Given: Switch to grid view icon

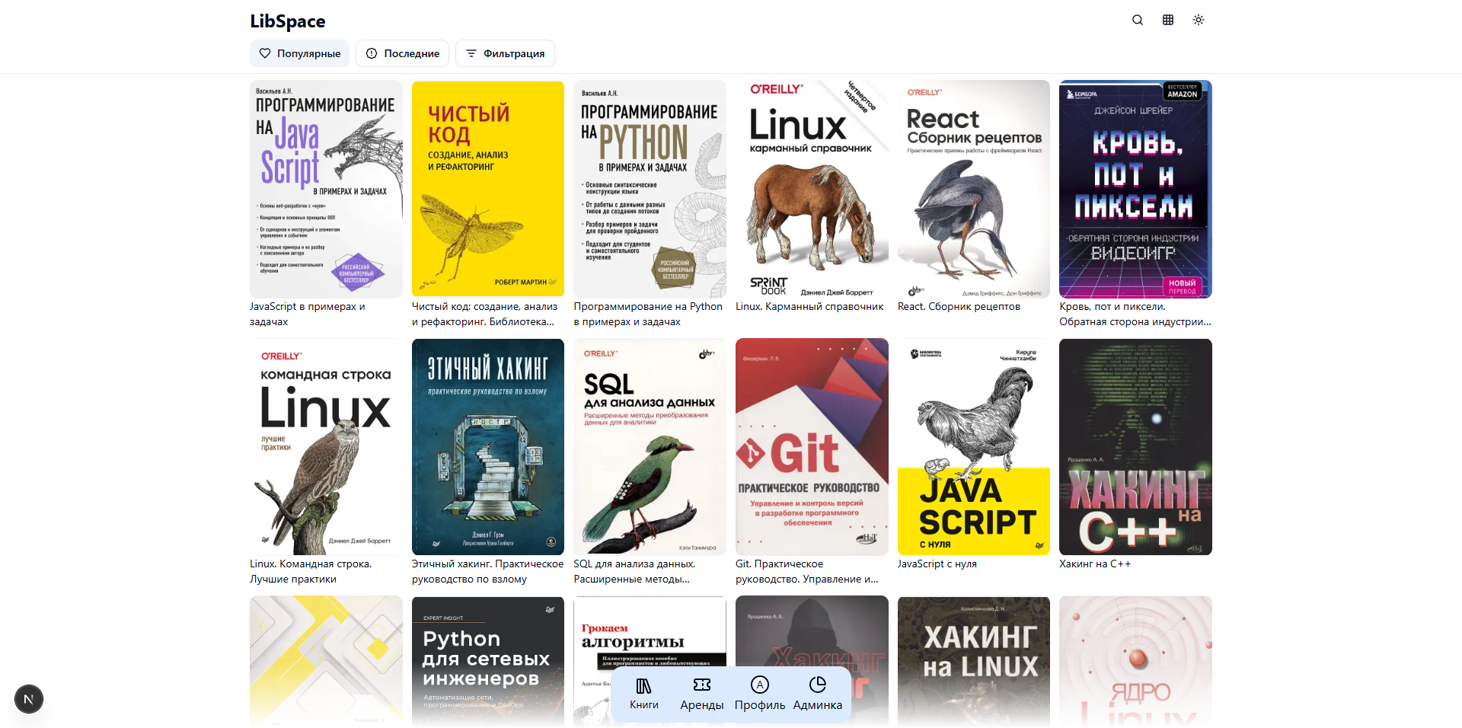Looking at the screenshot, I should tap(1168, 20).
